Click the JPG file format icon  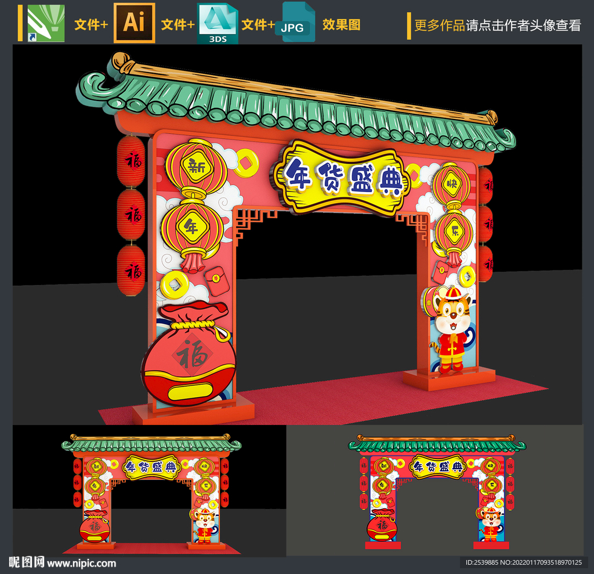[295, 23]
